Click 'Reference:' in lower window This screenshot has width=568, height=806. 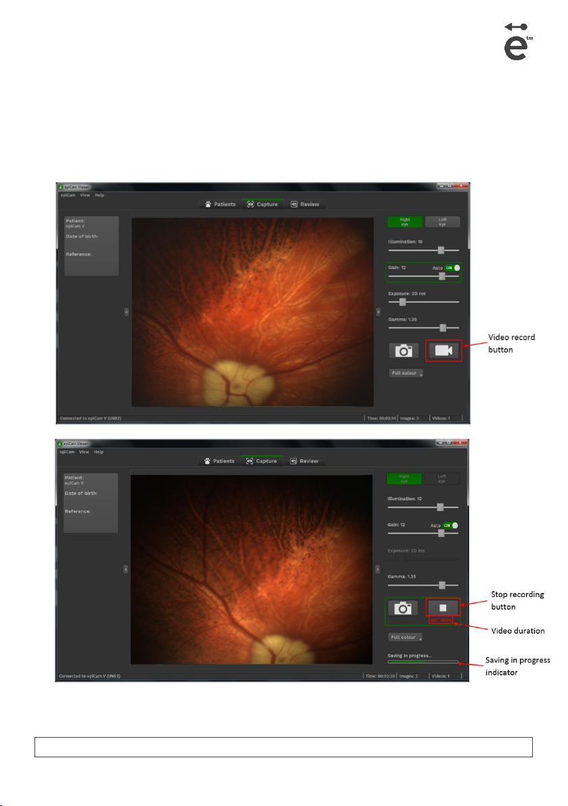(x=78, y=511)
